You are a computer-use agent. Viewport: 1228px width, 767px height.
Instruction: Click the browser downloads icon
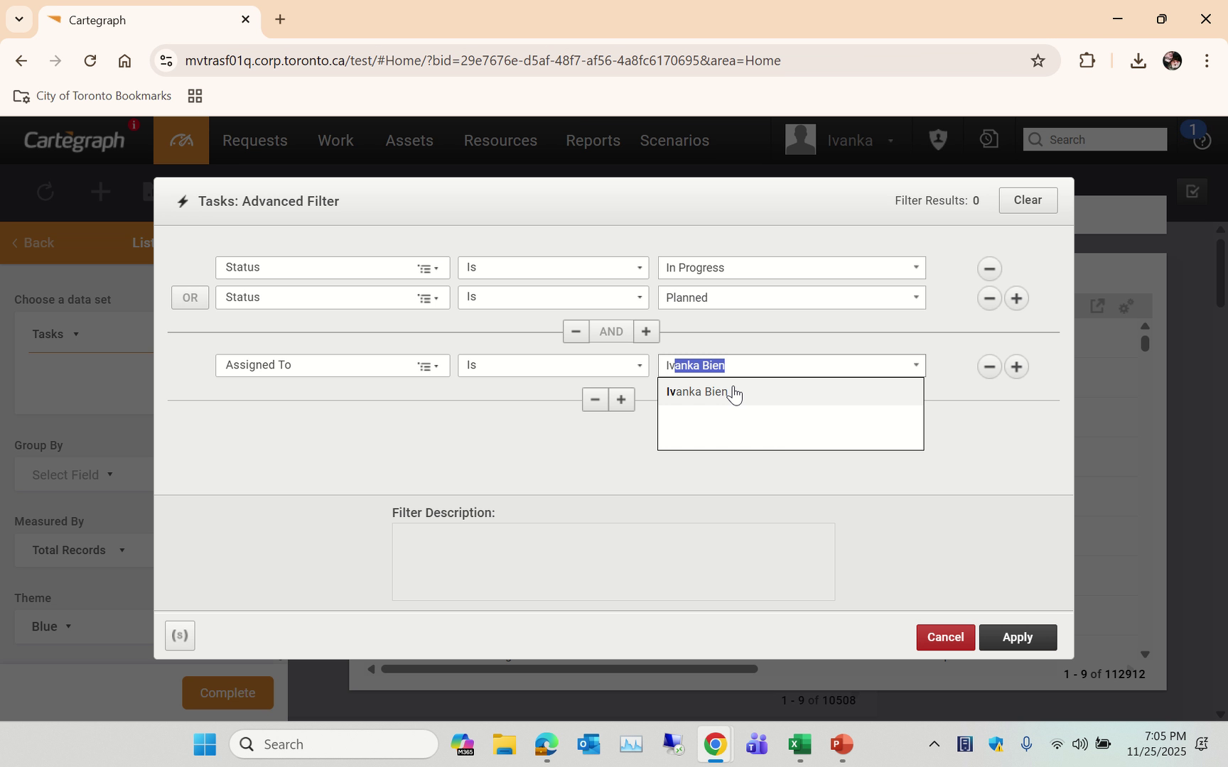tap(1138, 61)
